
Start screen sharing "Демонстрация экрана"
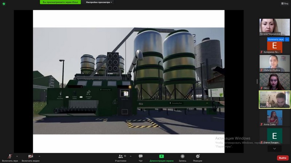(x=162, y=158)
